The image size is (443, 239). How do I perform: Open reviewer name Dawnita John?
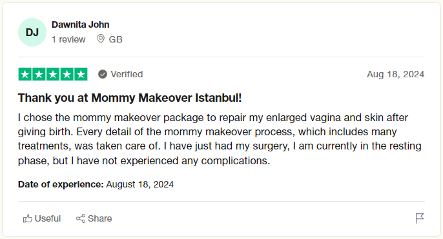pos(80,24)
